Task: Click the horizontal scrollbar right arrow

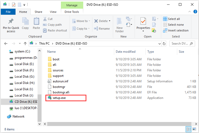Action: tap(196, 124)
